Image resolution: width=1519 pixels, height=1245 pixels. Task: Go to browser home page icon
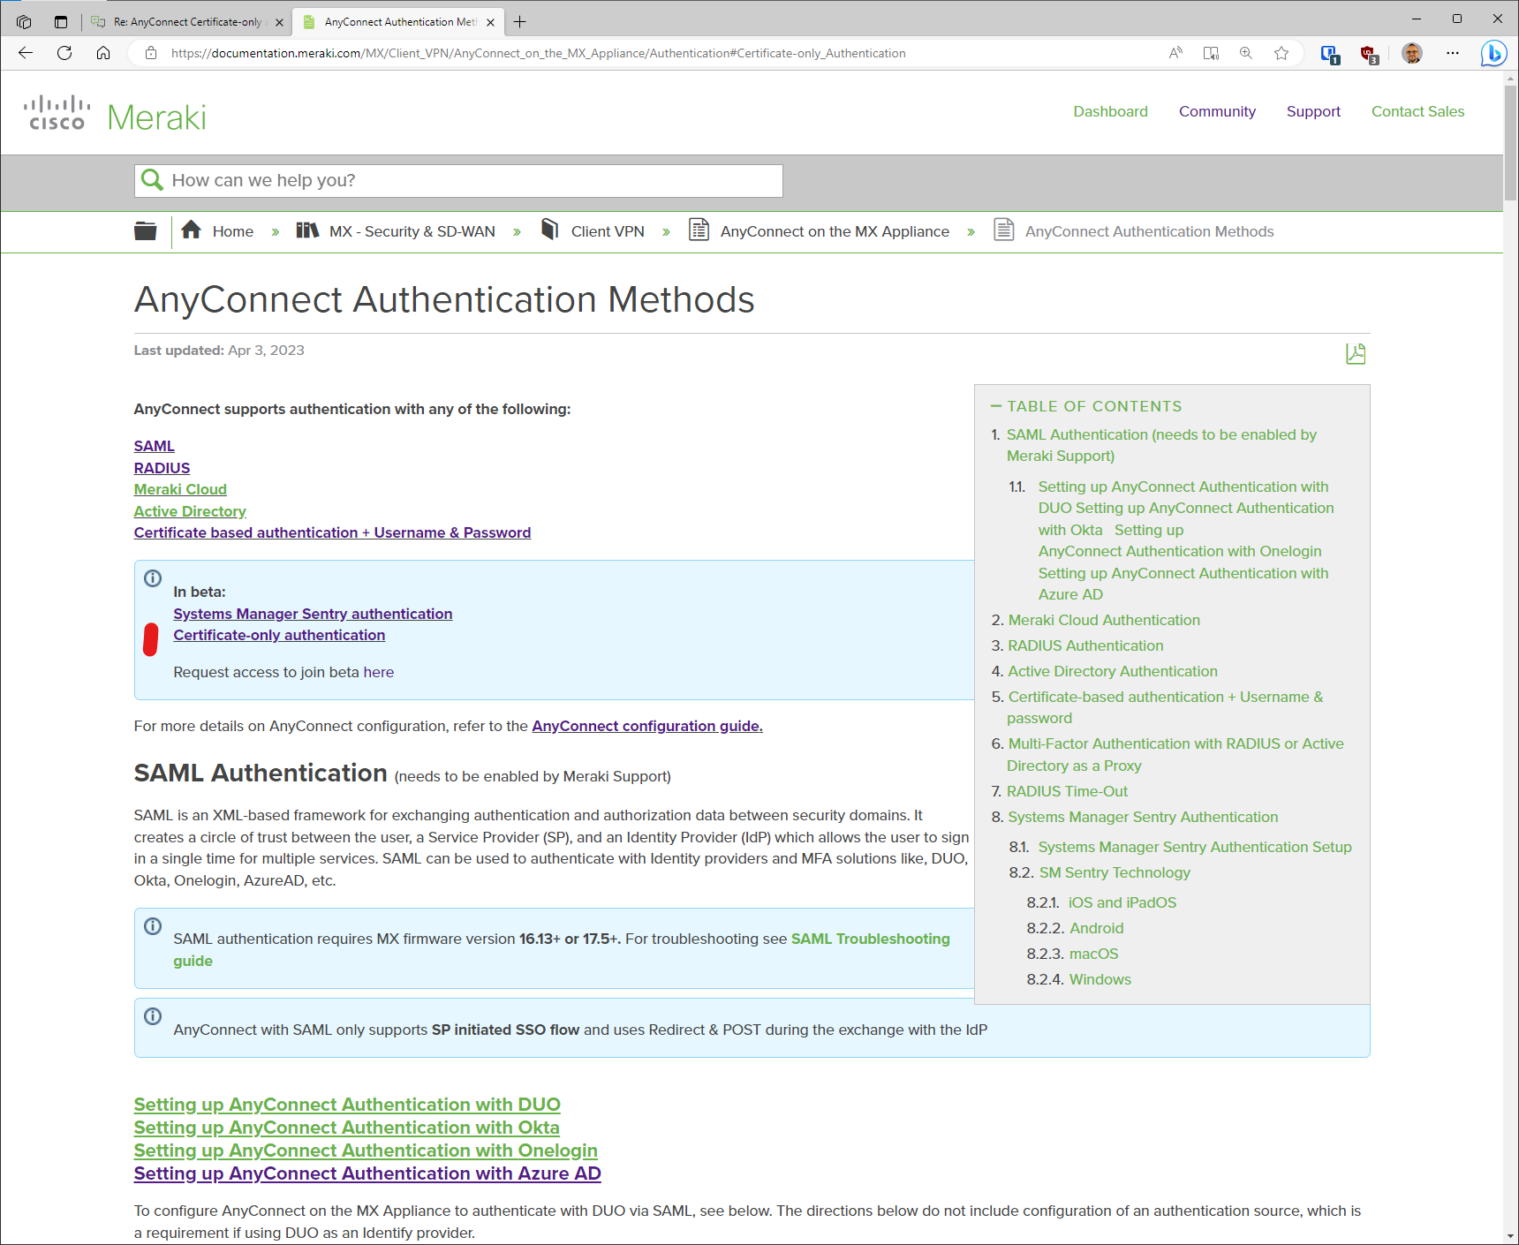(103, 53)
